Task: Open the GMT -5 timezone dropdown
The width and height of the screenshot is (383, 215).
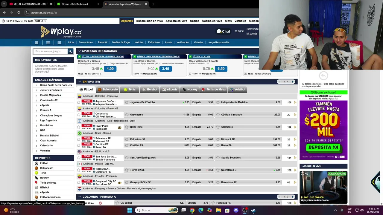Action: click(x=40, y=21)
